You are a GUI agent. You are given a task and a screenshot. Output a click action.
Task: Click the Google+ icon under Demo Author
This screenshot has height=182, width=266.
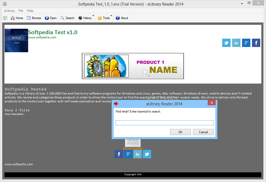[128, 154]
